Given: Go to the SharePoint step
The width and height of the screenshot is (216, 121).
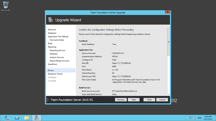Looking at the screenshot, I should point(52,64).
